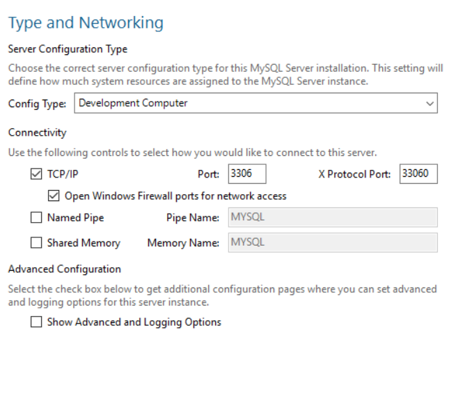This screenshot has height=403, width=449.
Task: Click the Memory Name text box
Action: click(333, 243)
